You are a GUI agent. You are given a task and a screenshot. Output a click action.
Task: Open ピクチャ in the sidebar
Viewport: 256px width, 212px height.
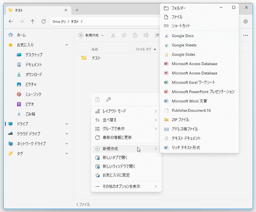(39, 84)
